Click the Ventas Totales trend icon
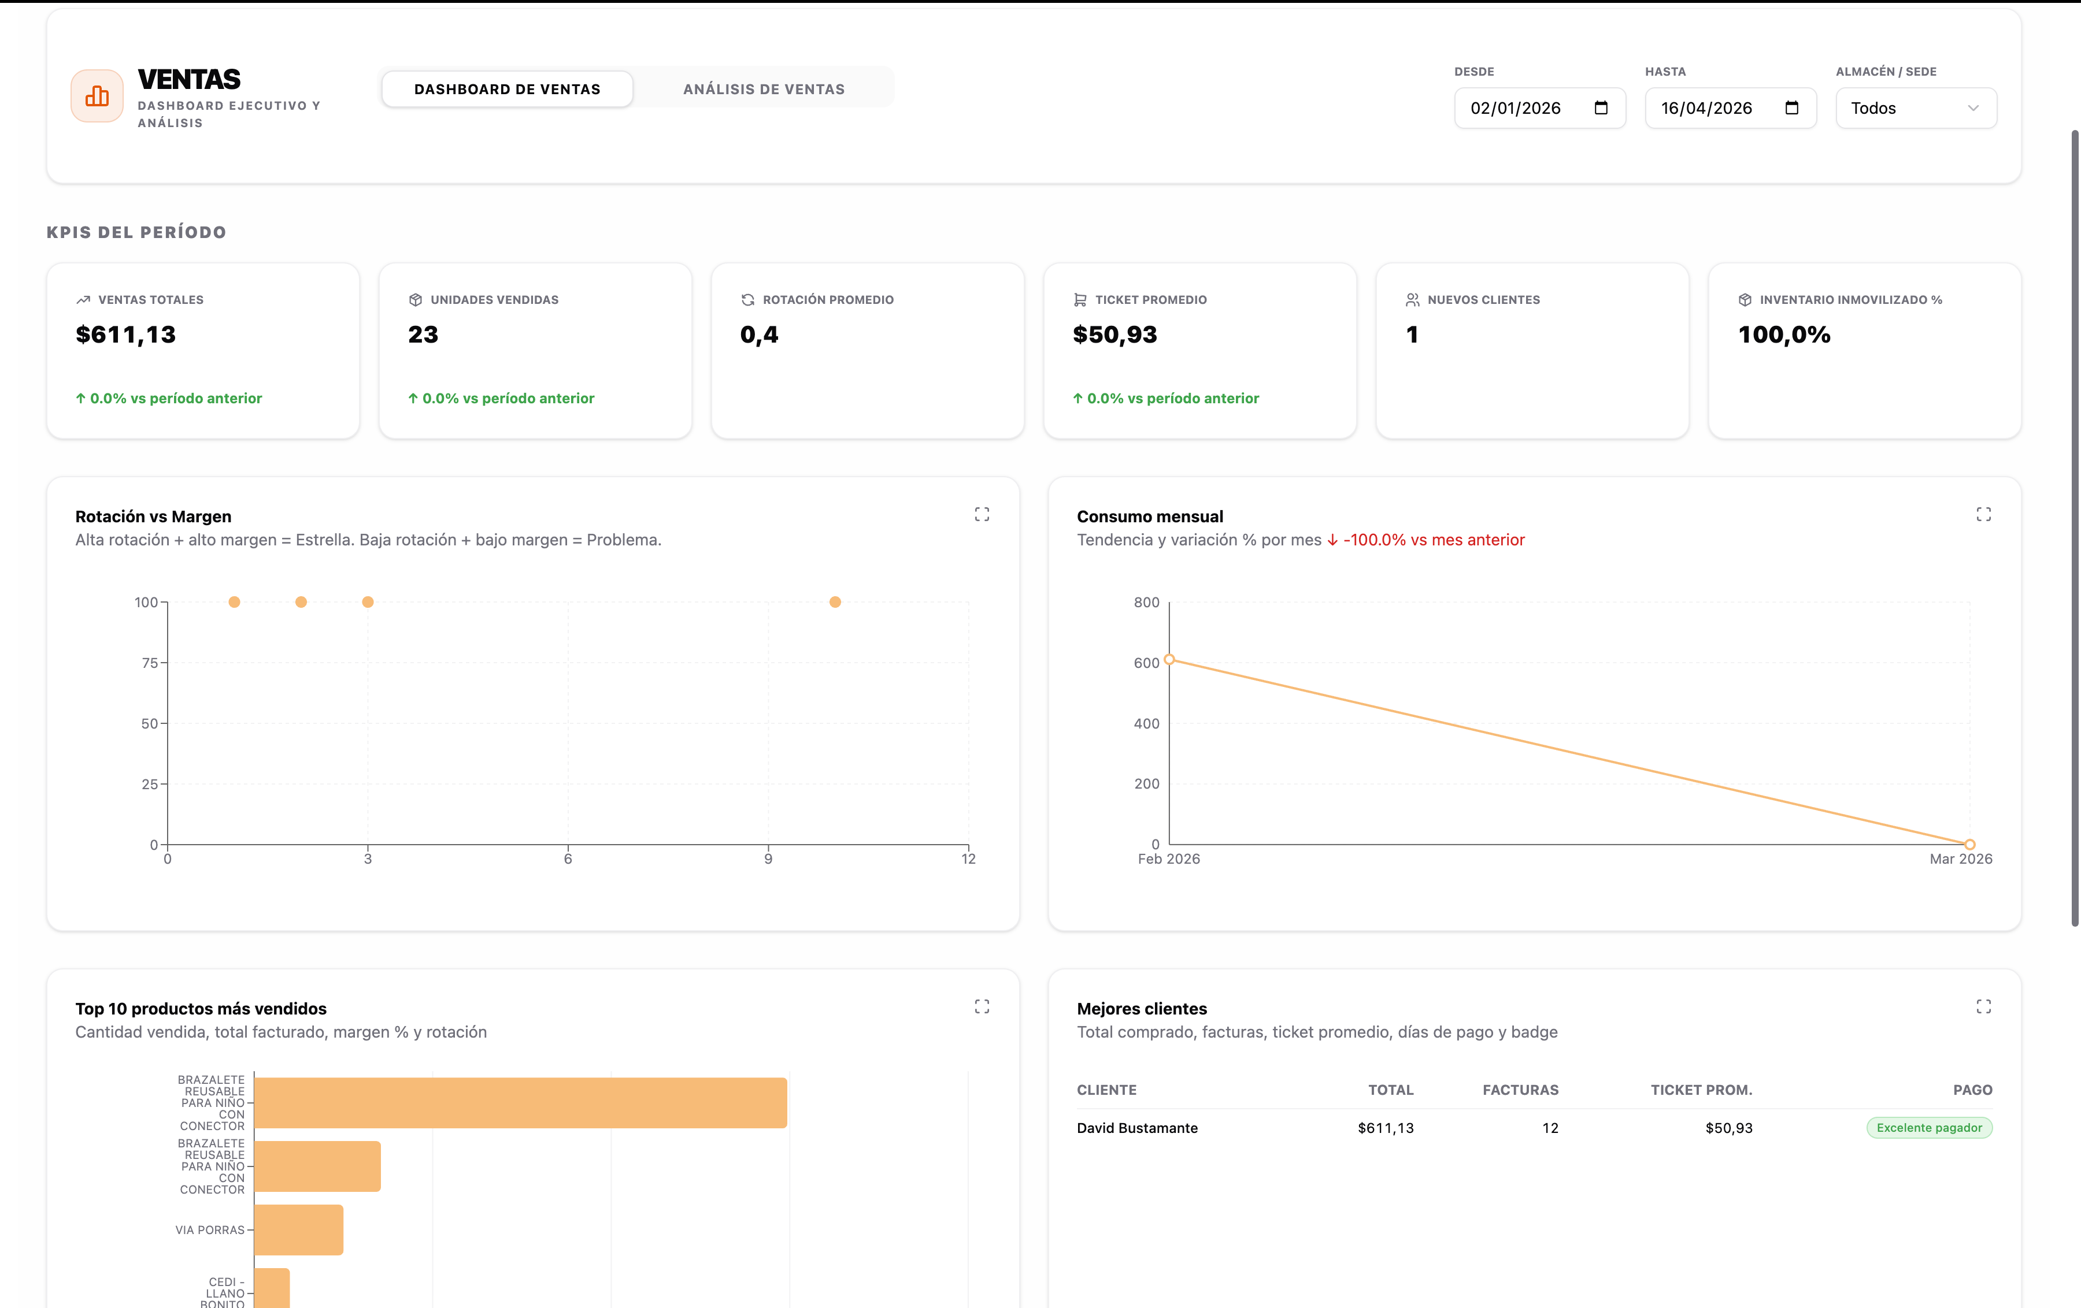 click(x=83, y=300)
